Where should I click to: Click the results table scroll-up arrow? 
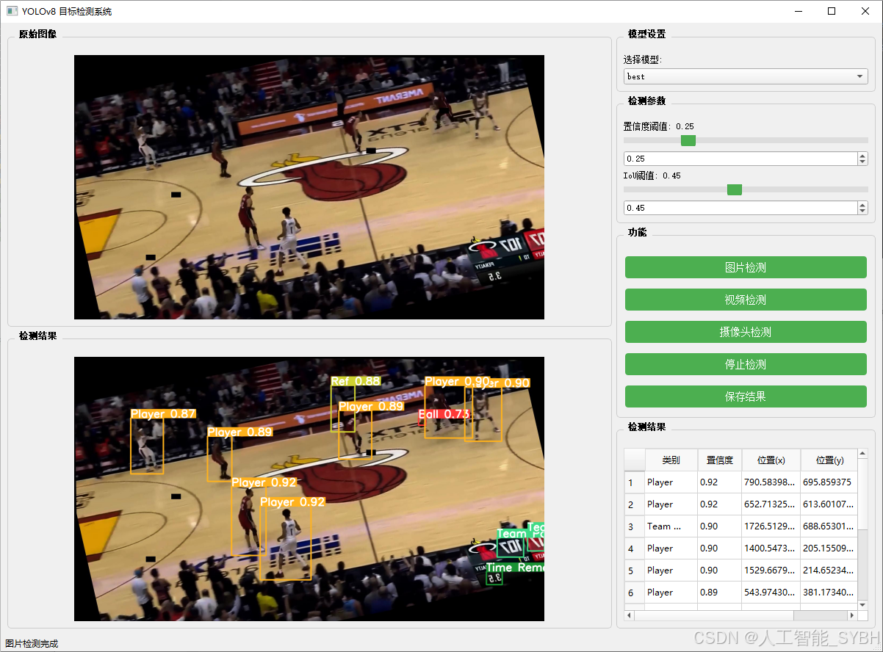pos(862,454)
